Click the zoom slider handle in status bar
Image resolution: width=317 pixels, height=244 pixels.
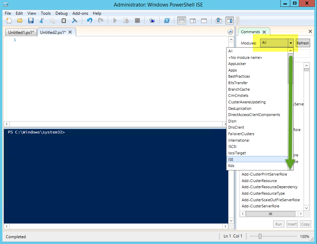260,236
